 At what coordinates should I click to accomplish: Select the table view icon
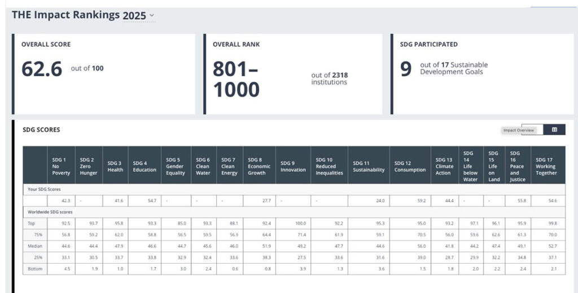point(554,130)
